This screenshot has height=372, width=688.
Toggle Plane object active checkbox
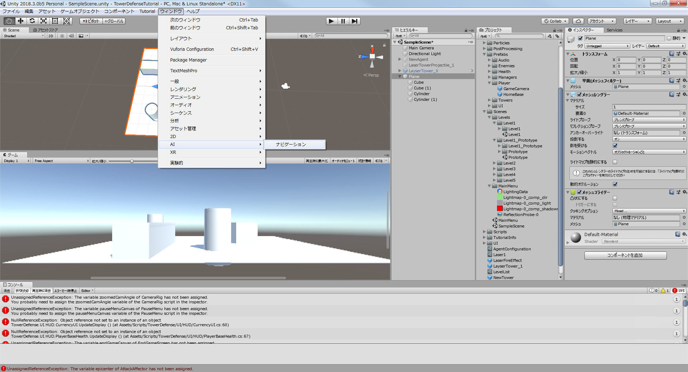tap(580, 38)
